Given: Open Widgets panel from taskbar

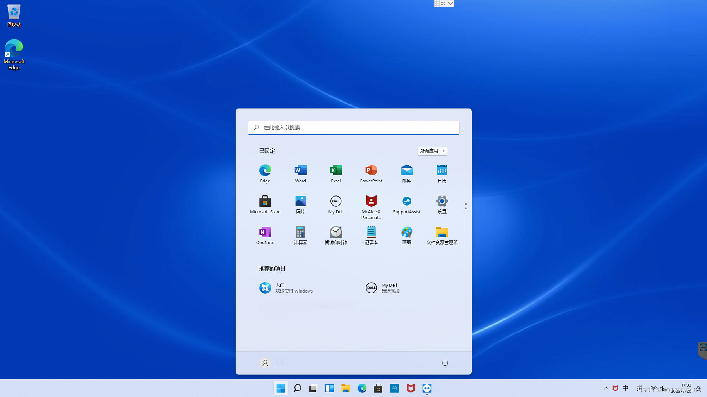Looking at the screenshot, I should 330,388.
